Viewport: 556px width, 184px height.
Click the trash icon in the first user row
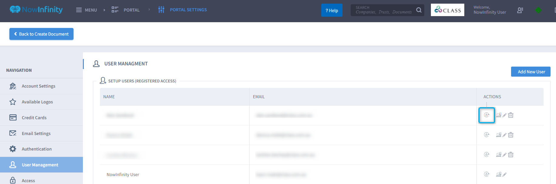511,115
